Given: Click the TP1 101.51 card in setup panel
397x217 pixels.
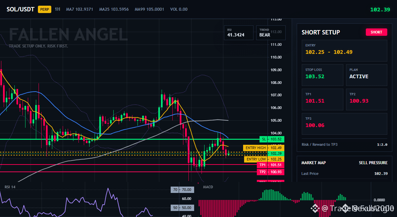Looking at the screenshot, I should point(322,99).
